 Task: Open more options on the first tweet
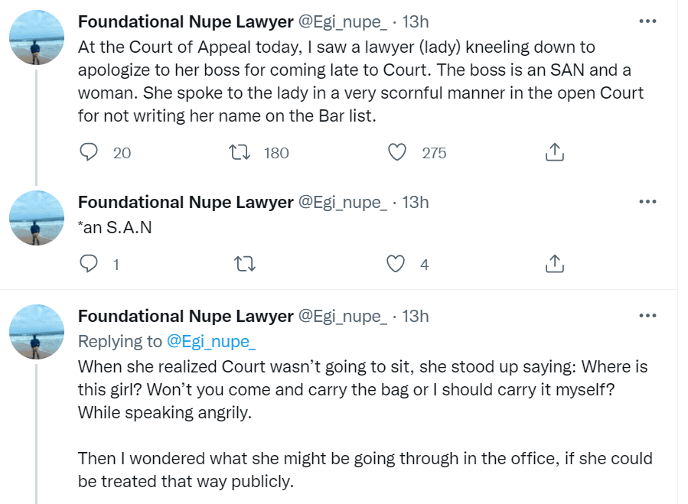tap(647, 20)
